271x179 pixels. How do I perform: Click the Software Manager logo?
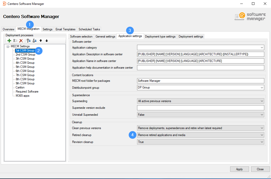[250, 17]
